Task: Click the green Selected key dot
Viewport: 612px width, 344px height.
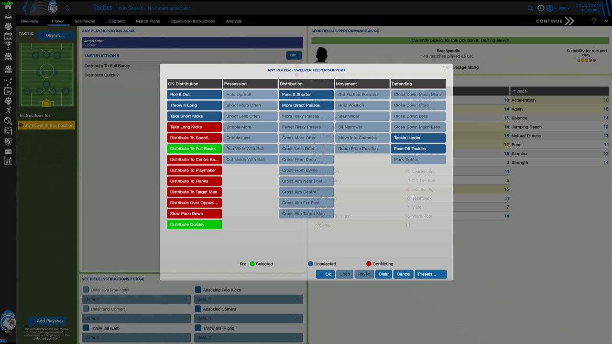Action: click(x=252, y=264)
